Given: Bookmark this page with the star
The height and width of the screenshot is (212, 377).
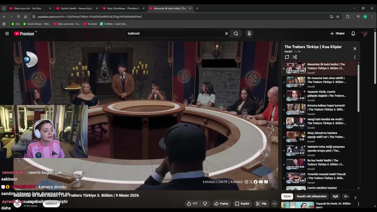Looking at the screenshot, I should (338, 17).
